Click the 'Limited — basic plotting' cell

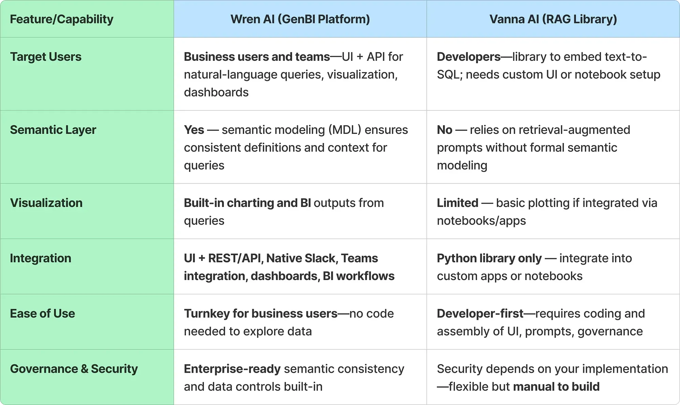click(547, 212)
